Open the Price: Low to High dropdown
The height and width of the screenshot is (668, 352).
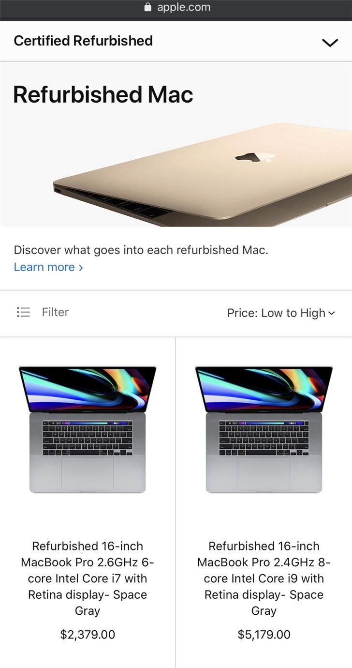[281, 313]
